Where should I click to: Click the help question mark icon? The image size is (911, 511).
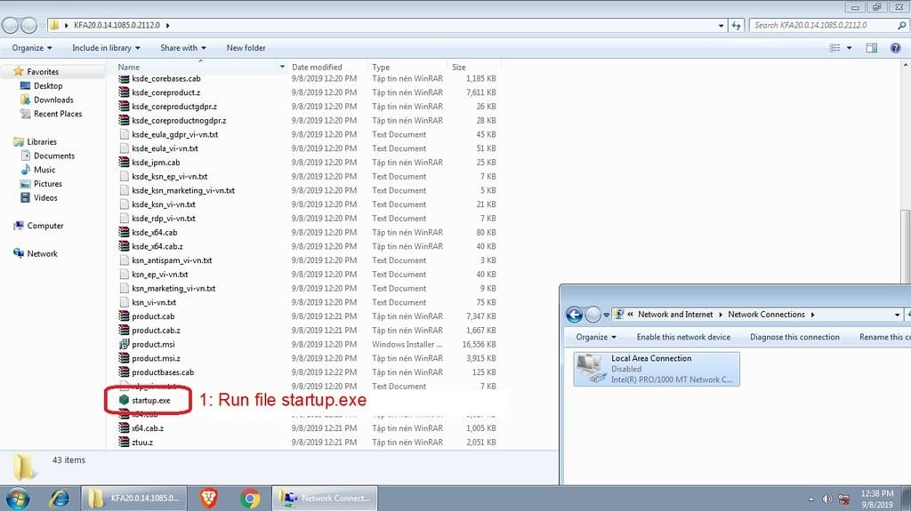(895, 48)
